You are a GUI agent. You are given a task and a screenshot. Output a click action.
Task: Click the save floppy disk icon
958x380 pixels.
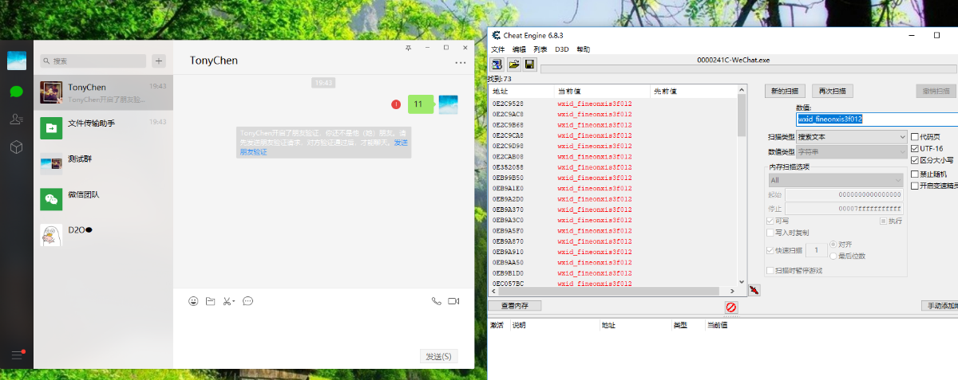coord(529,65)
